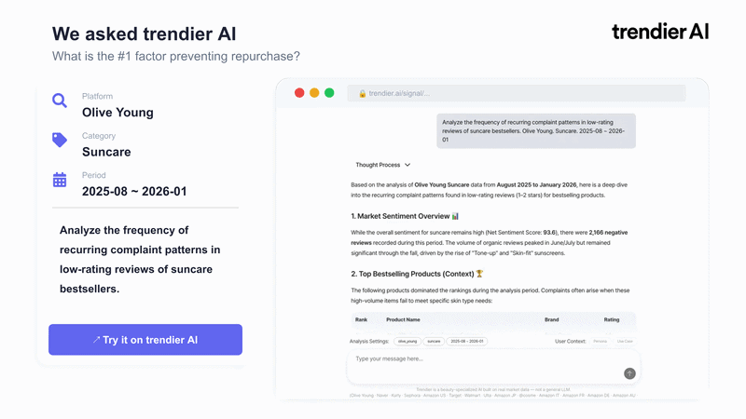Viewport: 746px width, 419px height.
Task: Open the suncare category setting chip
Action: 434,342
